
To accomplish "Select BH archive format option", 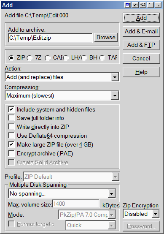I will tap(84, 58).
